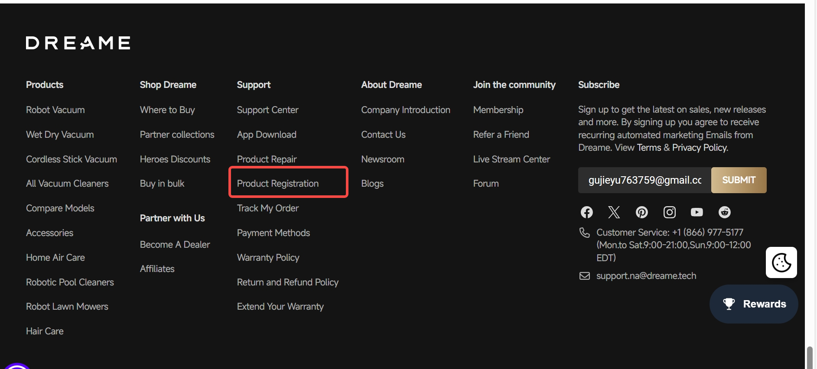Select Buy in bulk link
Viewport: 817px width, 369px height.
(x=162, y=184)
